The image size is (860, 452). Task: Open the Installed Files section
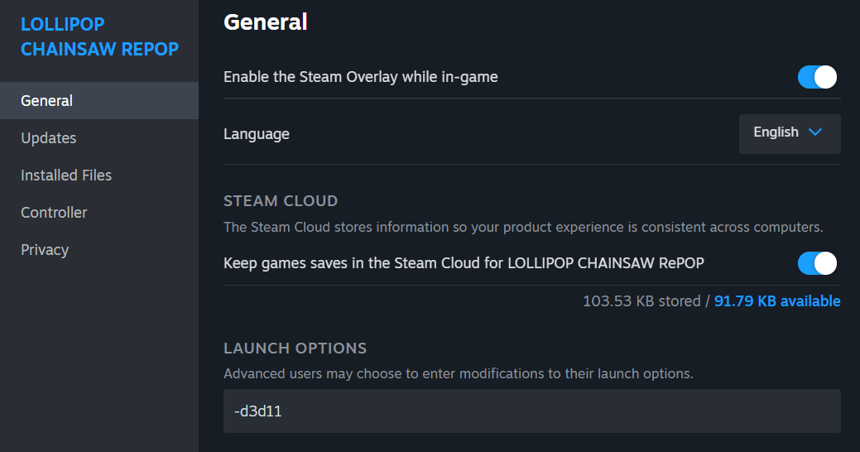tap(66, 176)
